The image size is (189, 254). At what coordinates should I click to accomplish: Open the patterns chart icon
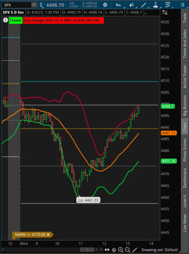tap(168, 5)
